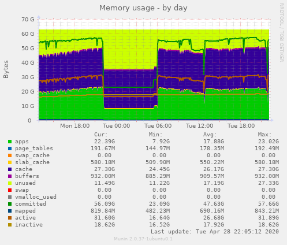Screen dimensions: 287x245
Task: Click the 'Last update' timestamp line
Action: (215, 232)
